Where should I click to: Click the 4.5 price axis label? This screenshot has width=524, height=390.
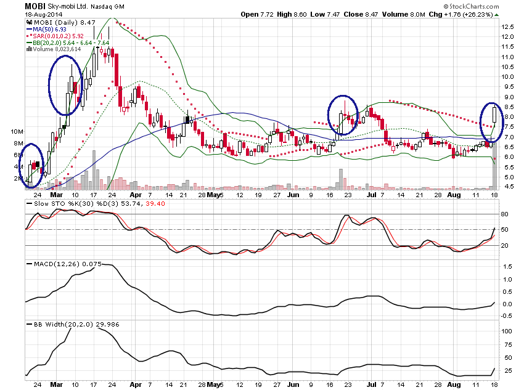[509, 186]
